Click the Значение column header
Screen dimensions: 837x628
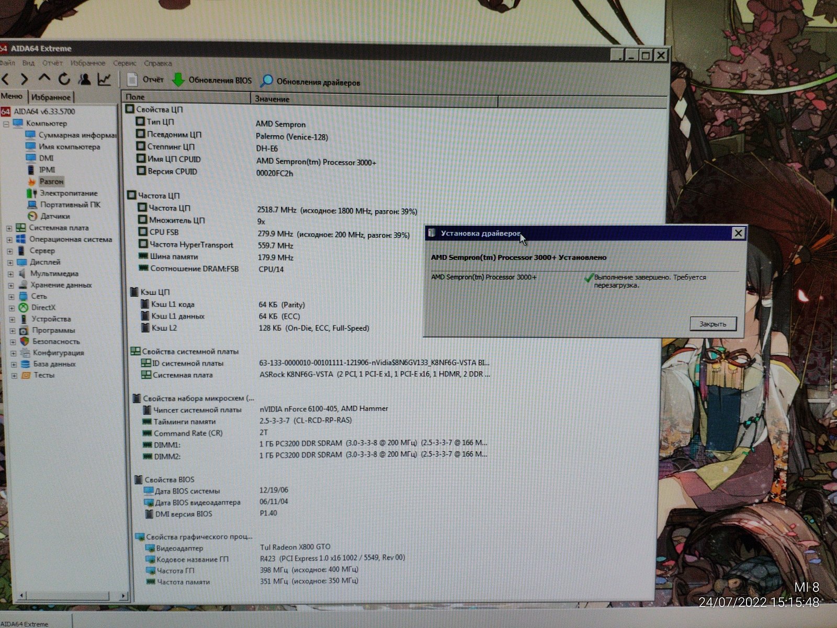click(375, 99)
